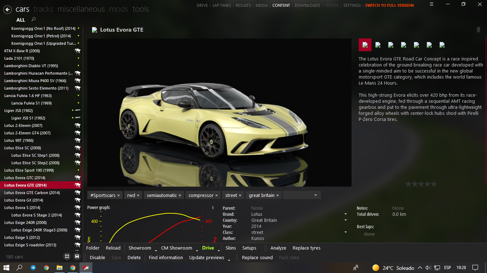The width and height of the screenshot is (487, 273).
Task: Open the Showroom options arrow
Action: coord(156,250)
